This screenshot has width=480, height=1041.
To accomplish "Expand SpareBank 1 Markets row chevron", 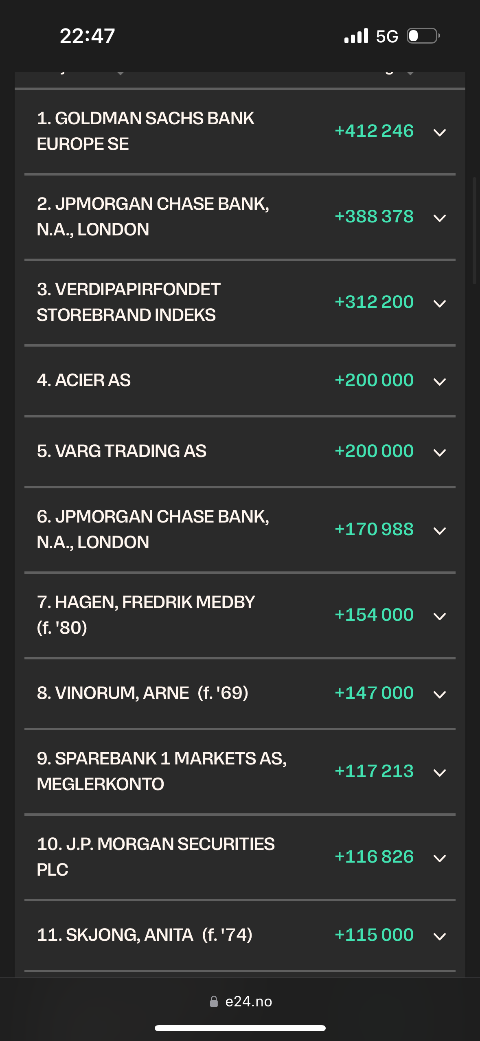I will [440, 773].
